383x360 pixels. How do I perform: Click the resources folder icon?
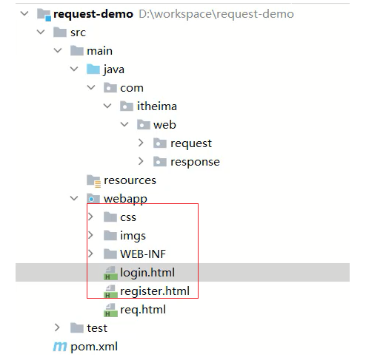point(93,181)
